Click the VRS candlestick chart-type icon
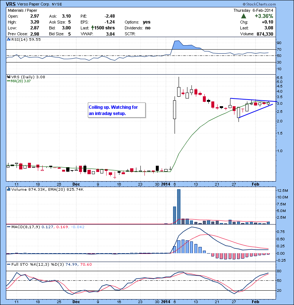This screenshot has height=305, width=294. point(8,77)
